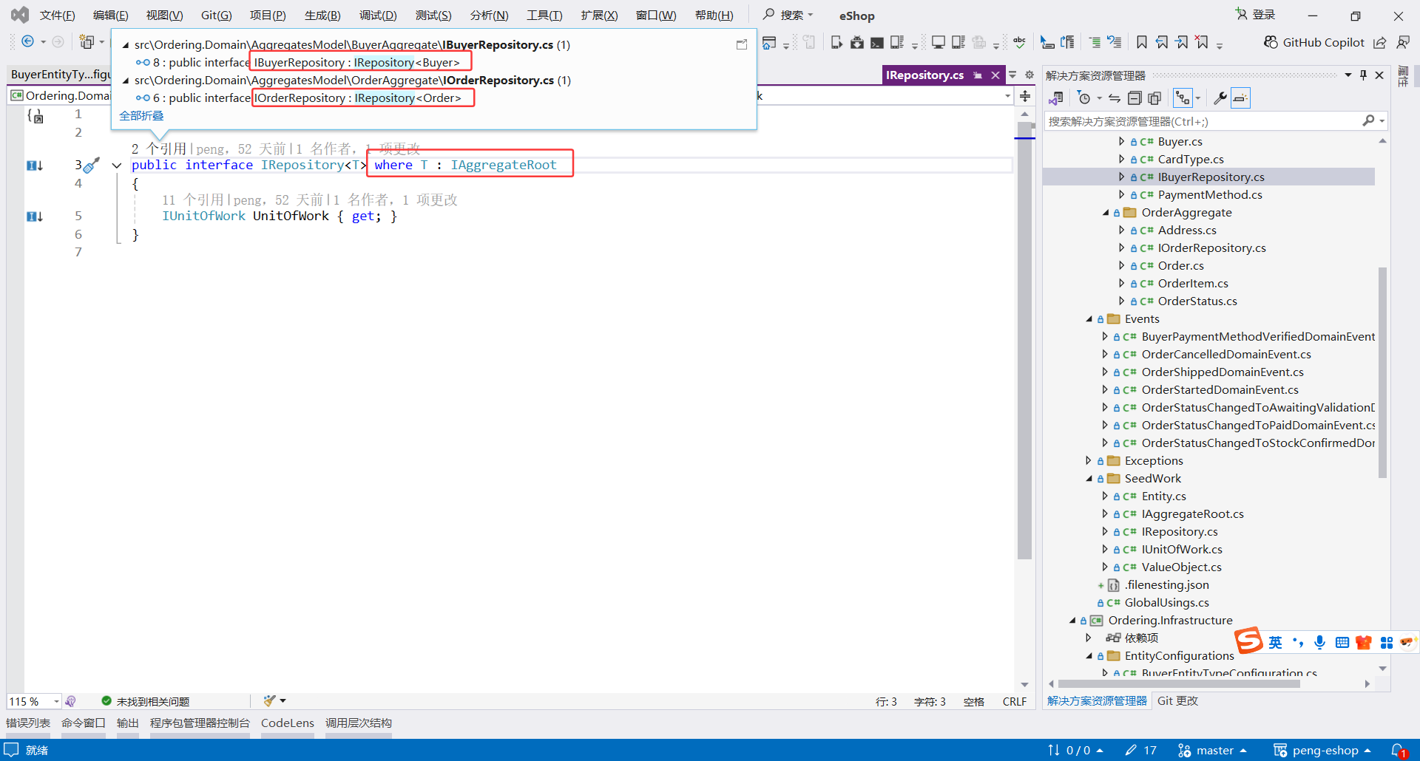Switch to the Git 更改 tab
The width and height of the screenshot is (1420, 761).
tap(1177, 701)
